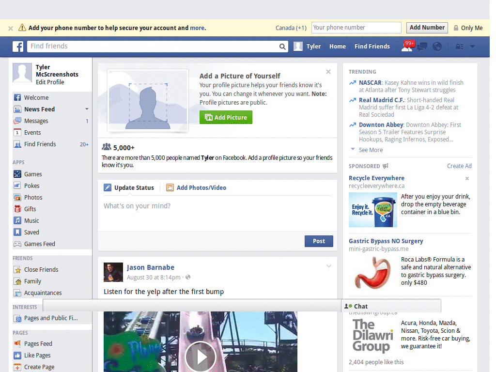Click Create Ad link

click(459, 166)
